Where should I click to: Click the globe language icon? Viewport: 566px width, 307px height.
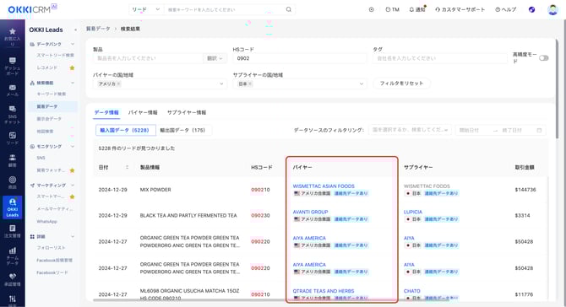(x=531, y=10)
